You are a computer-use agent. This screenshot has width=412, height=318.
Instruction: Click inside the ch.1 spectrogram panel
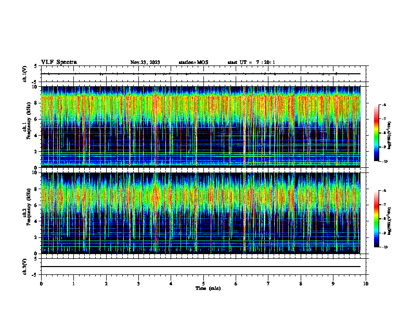pyautogui.click(x=201, y=127)
